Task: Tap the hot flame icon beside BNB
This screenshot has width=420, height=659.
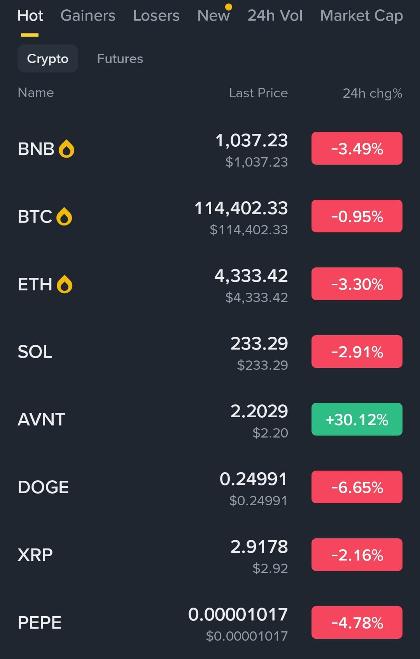Action: [66, 149]
